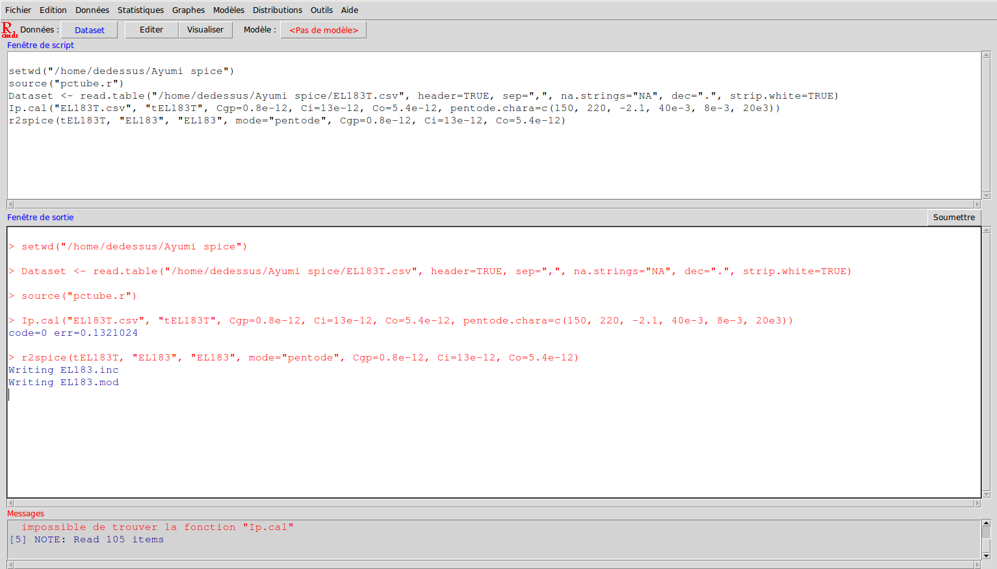Click setwd line in script window
Image resolution: width=997 pixels, height=569 pixels.
[x=122, y=71]
